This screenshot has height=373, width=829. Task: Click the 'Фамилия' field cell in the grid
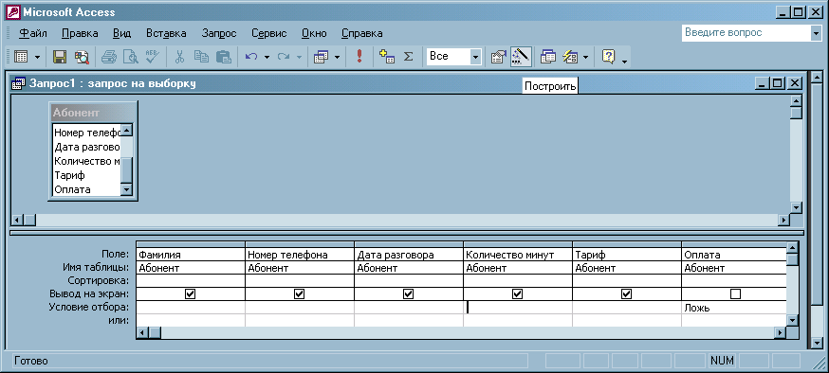pyautogui.click(x=191, y=255)
